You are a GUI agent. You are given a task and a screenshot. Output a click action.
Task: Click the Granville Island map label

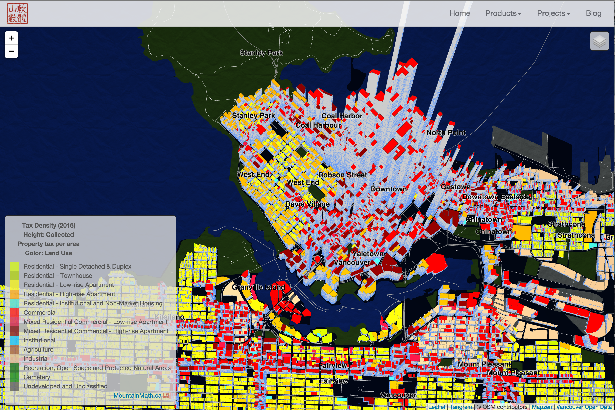tap(258, 287)
